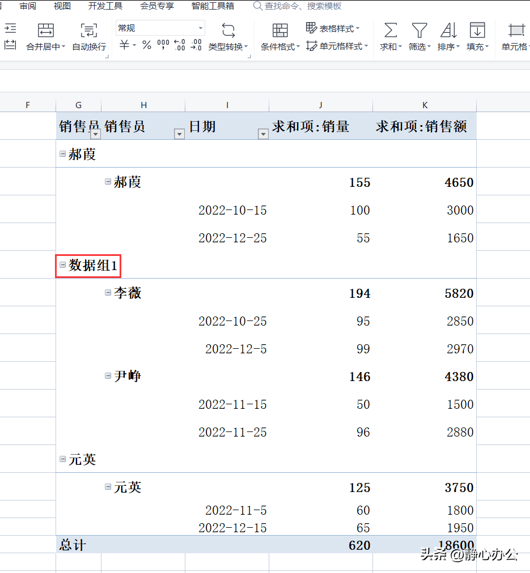Click the Sum sigma icon
Viewport: 530px width, 573px height.
coord(391,30)
